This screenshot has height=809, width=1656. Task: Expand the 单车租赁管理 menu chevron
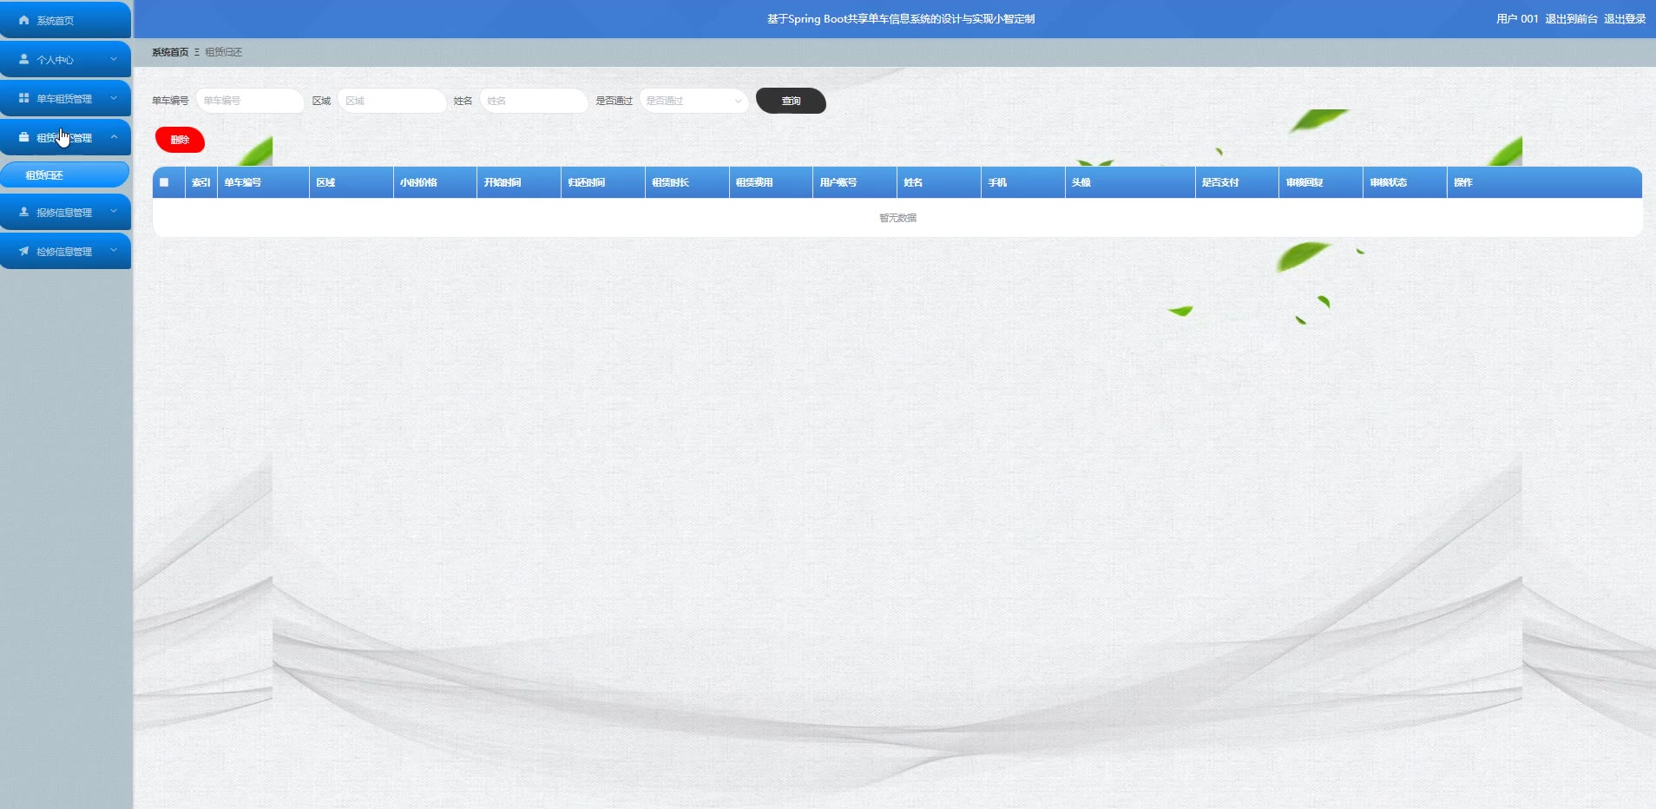114,98
